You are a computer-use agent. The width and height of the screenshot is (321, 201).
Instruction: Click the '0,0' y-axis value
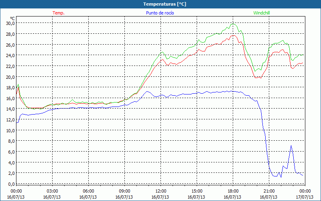(x=12, y=184)
